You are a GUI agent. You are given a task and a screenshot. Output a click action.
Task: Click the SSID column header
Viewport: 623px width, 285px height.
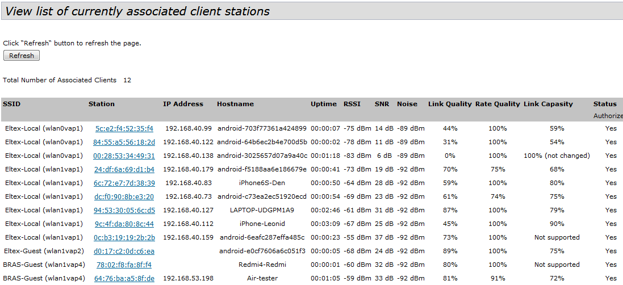click(x=11, y=104)
